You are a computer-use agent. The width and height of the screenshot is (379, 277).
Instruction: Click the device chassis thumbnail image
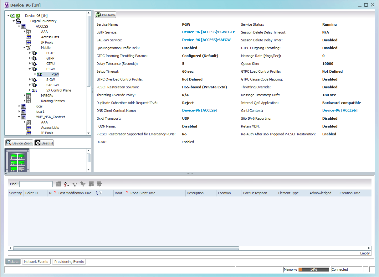pos(17,160)
